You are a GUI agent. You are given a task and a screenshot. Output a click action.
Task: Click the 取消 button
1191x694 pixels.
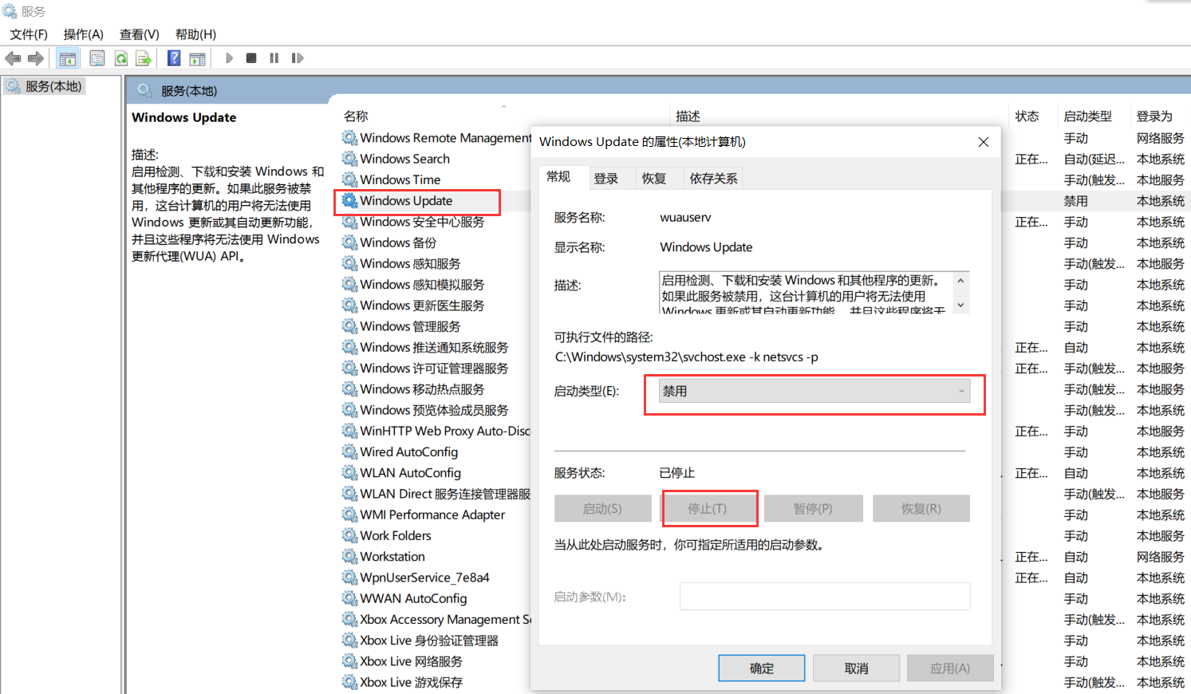[x=857, y=668]
